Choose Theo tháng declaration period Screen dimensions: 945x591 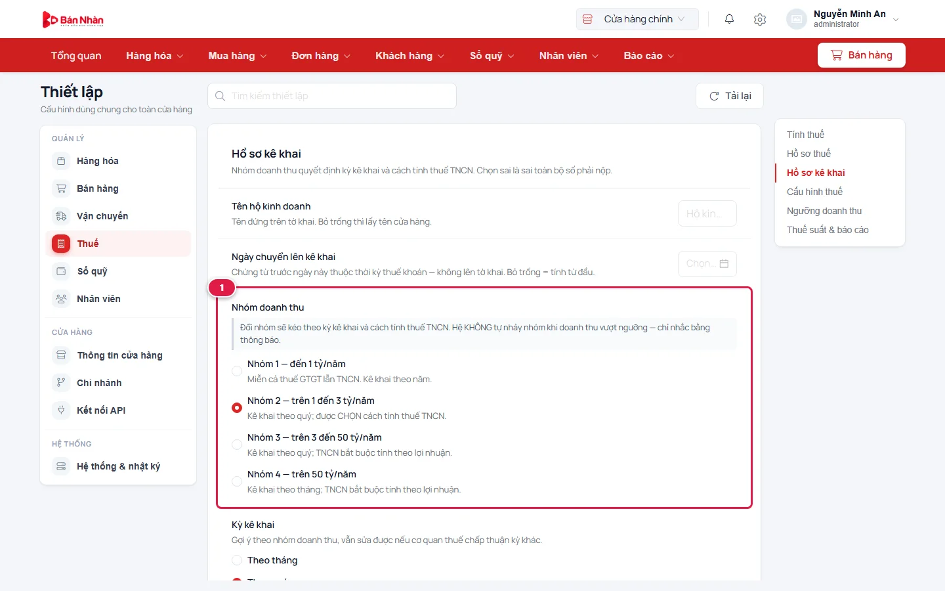237,560
